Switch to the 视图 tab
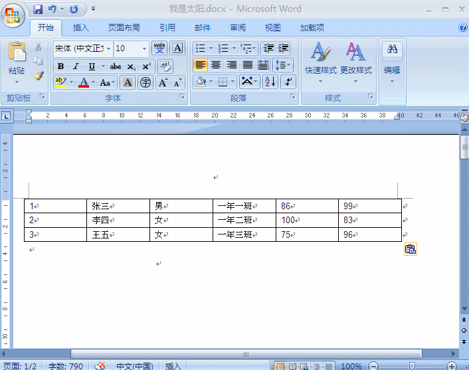Image resolution: width=469 pixels, height=370 pixels. [x=272, y=28]
